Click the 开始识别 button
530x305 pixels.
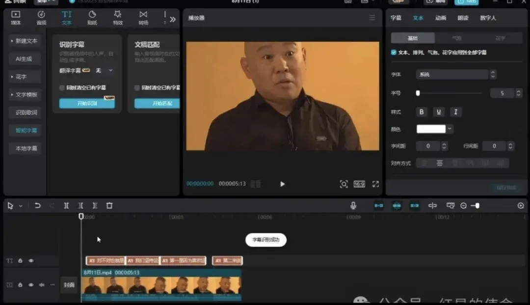[87, 103]
